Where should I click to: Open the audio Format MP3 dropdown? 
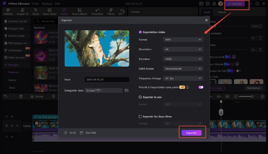tap(183, 104)
